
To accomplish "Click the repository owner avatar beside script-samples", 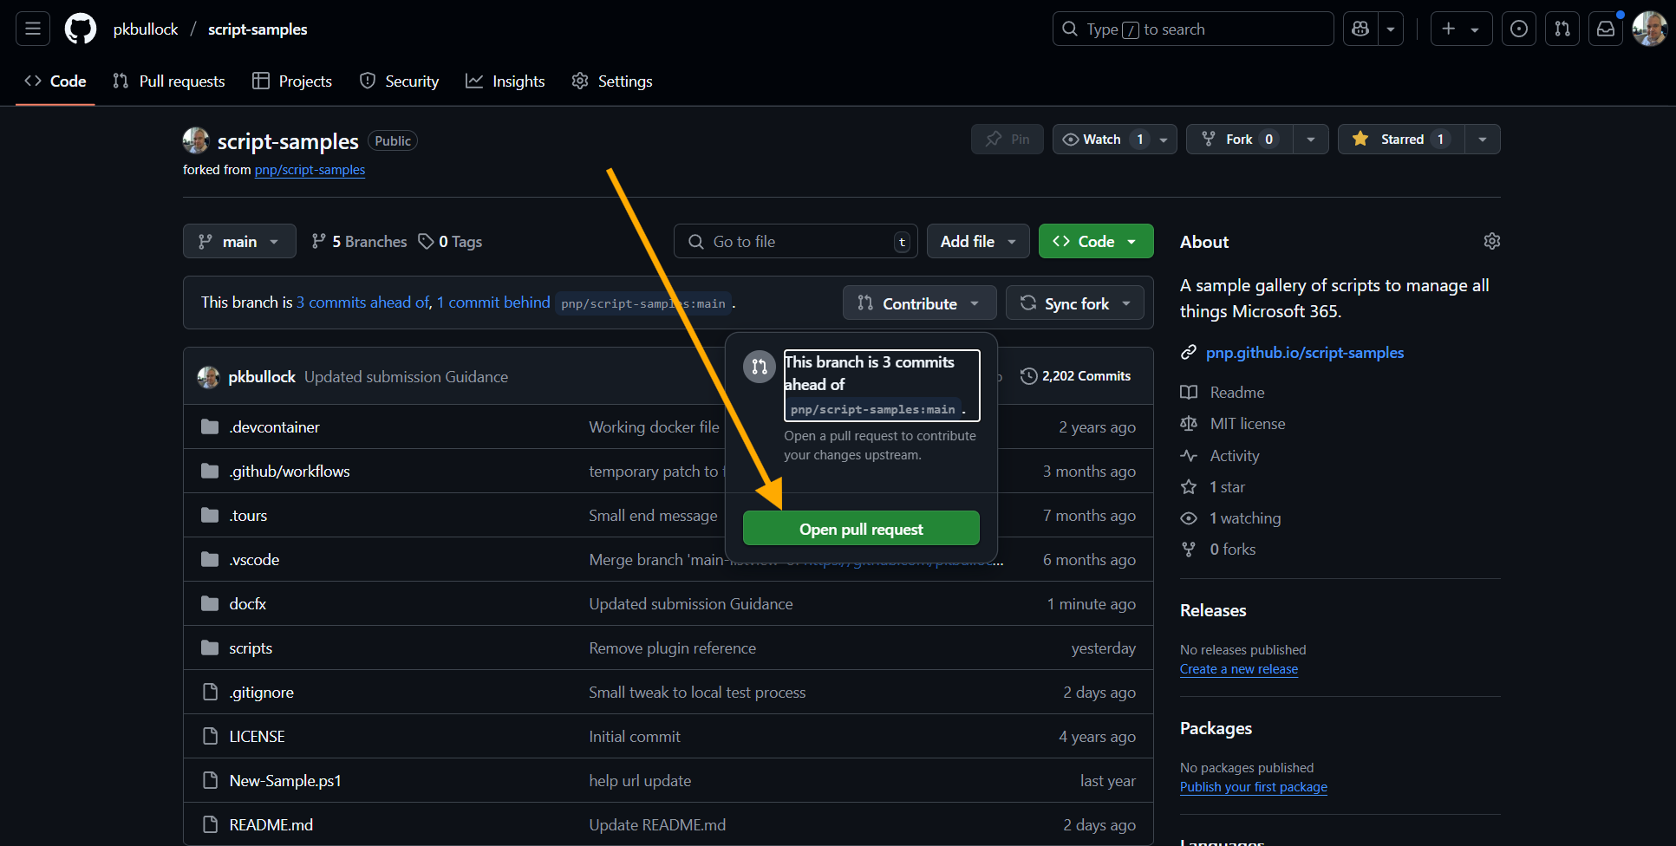I will pos(196,140).
